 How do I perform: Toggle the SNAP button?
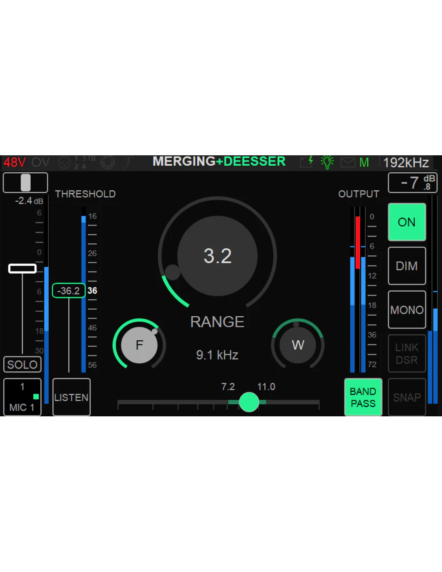[x=407, y=397]
